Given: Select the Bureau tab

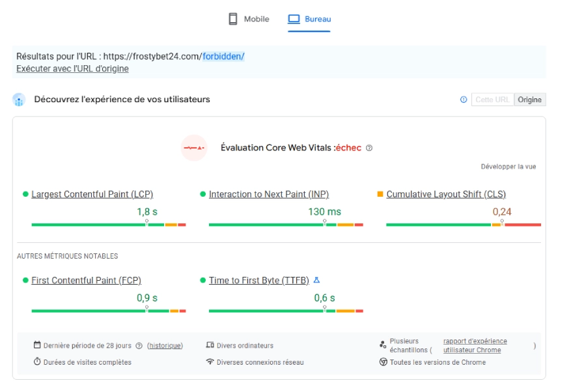Looking at the screenshot, I should click(x=309, y=19).
